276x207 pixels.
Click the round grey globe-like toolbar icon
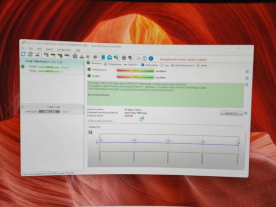pyautogui.click(x=75, y=56)
